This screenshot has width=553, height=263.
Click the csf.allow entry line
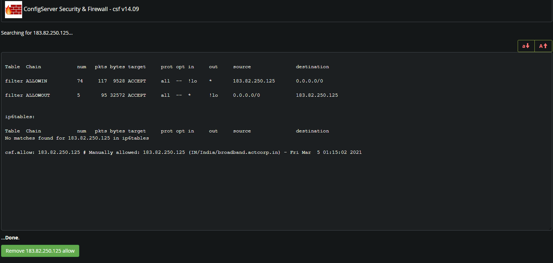click(x=183, y=152)
